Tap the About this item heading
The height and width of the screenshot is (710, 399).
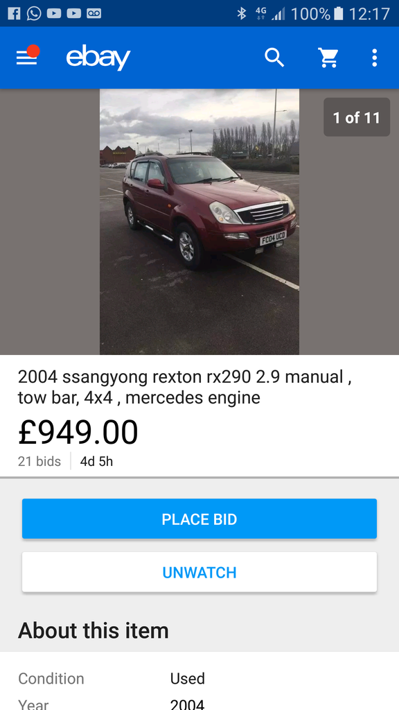pos(94,630)
